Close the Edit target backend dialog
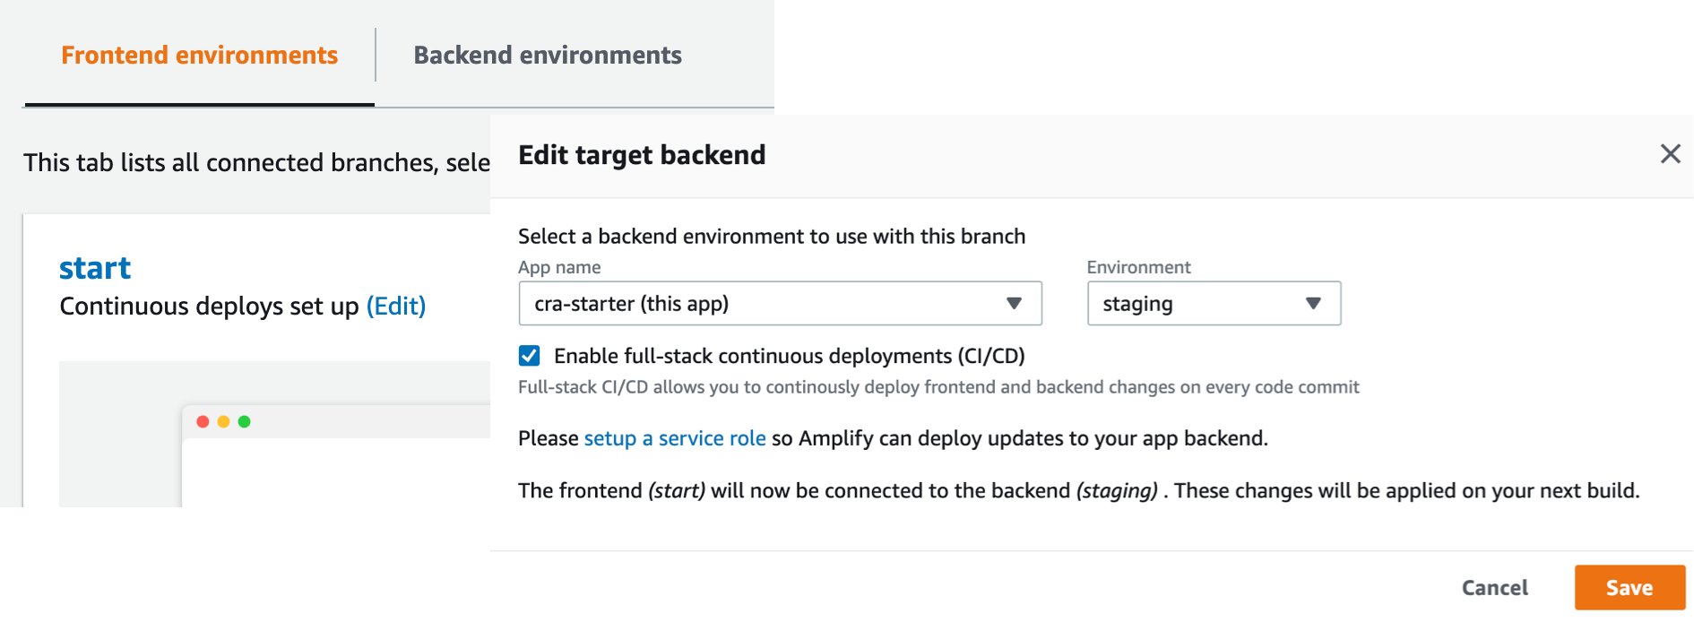1694x622 pixels. (x=1670, y=154)
